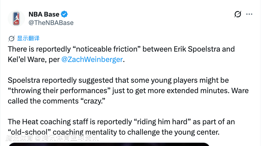Open the three-dot more options menu

click(x=249, y=14)
